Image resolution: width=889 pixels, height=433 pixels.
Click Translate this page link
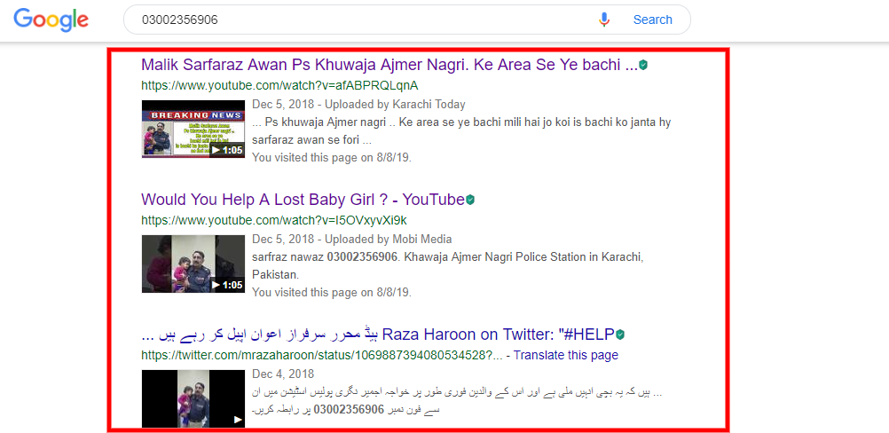click(x=565, y=356)
